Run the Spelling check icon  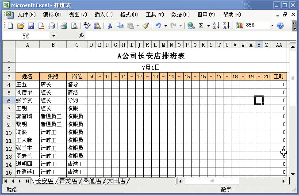[87, 26]
